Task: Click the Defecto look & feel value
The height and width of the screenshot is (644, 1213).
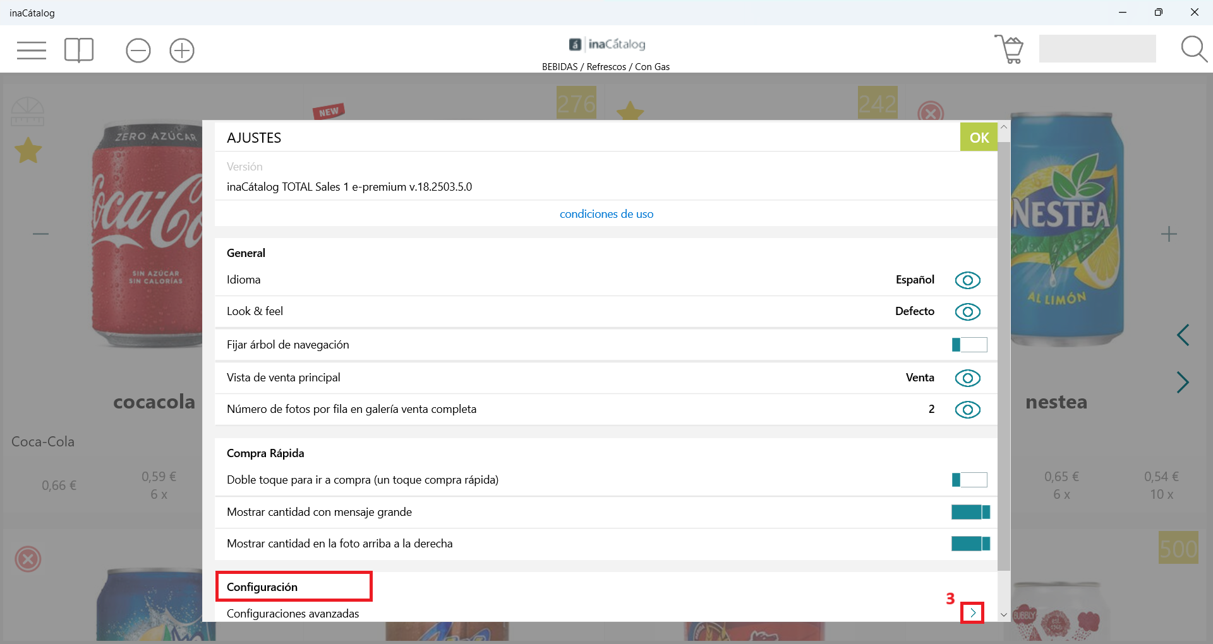Action: pyautogui.click(x=915, y=311)
